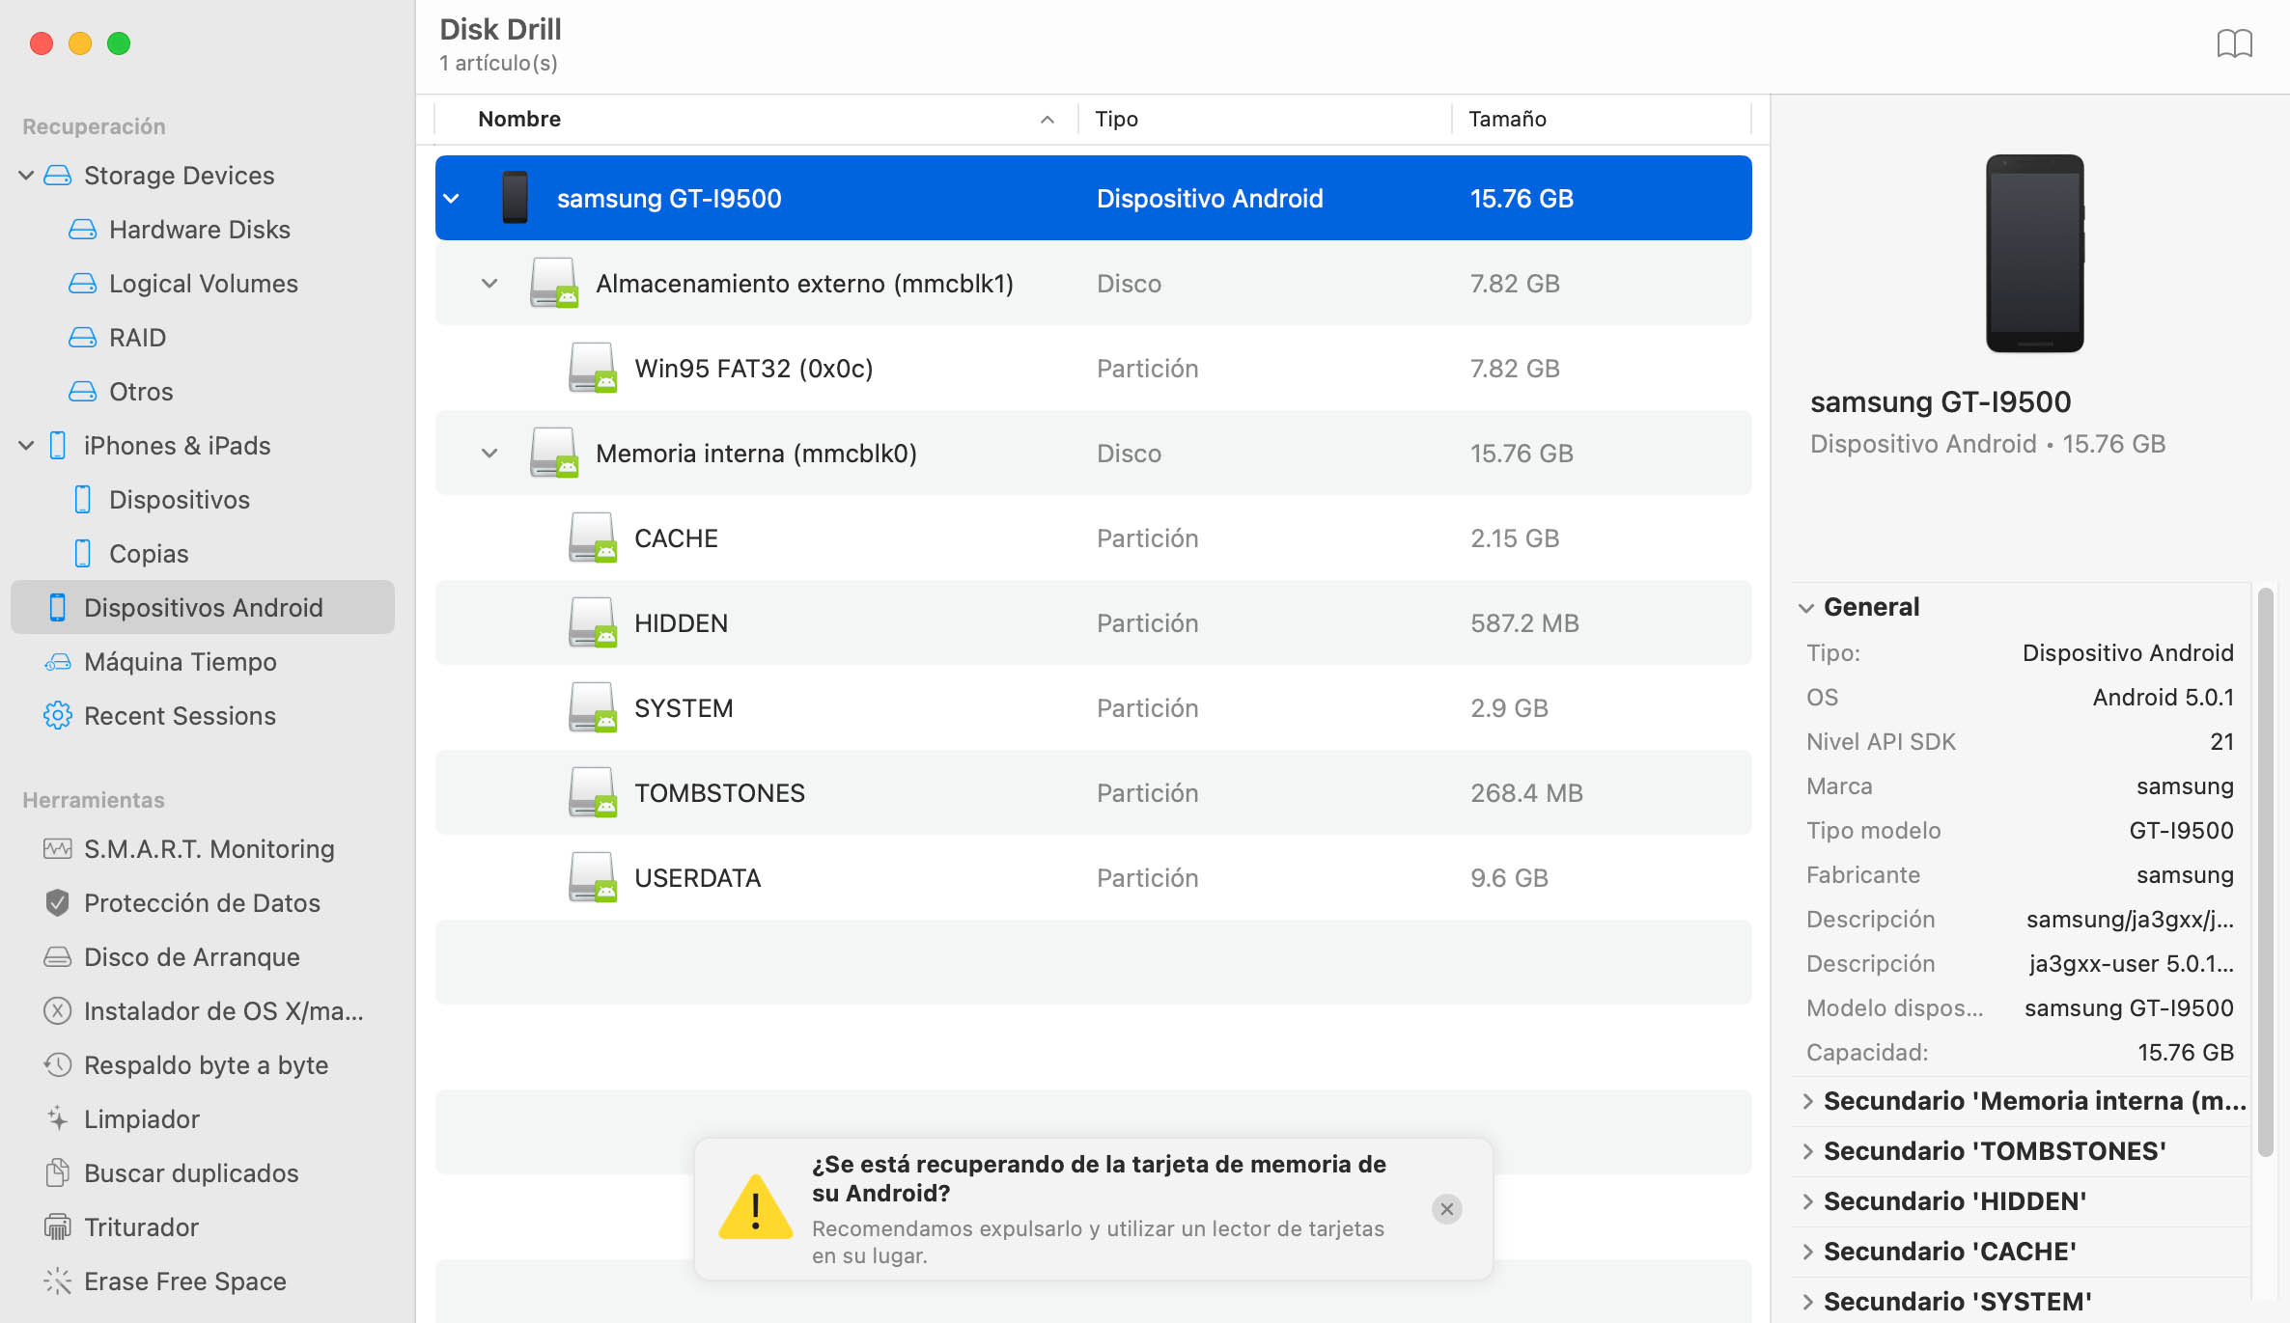Screen dimensions: 2290x1323
Task: Select Dispositivos Android sidebar item
Action: 203,606
